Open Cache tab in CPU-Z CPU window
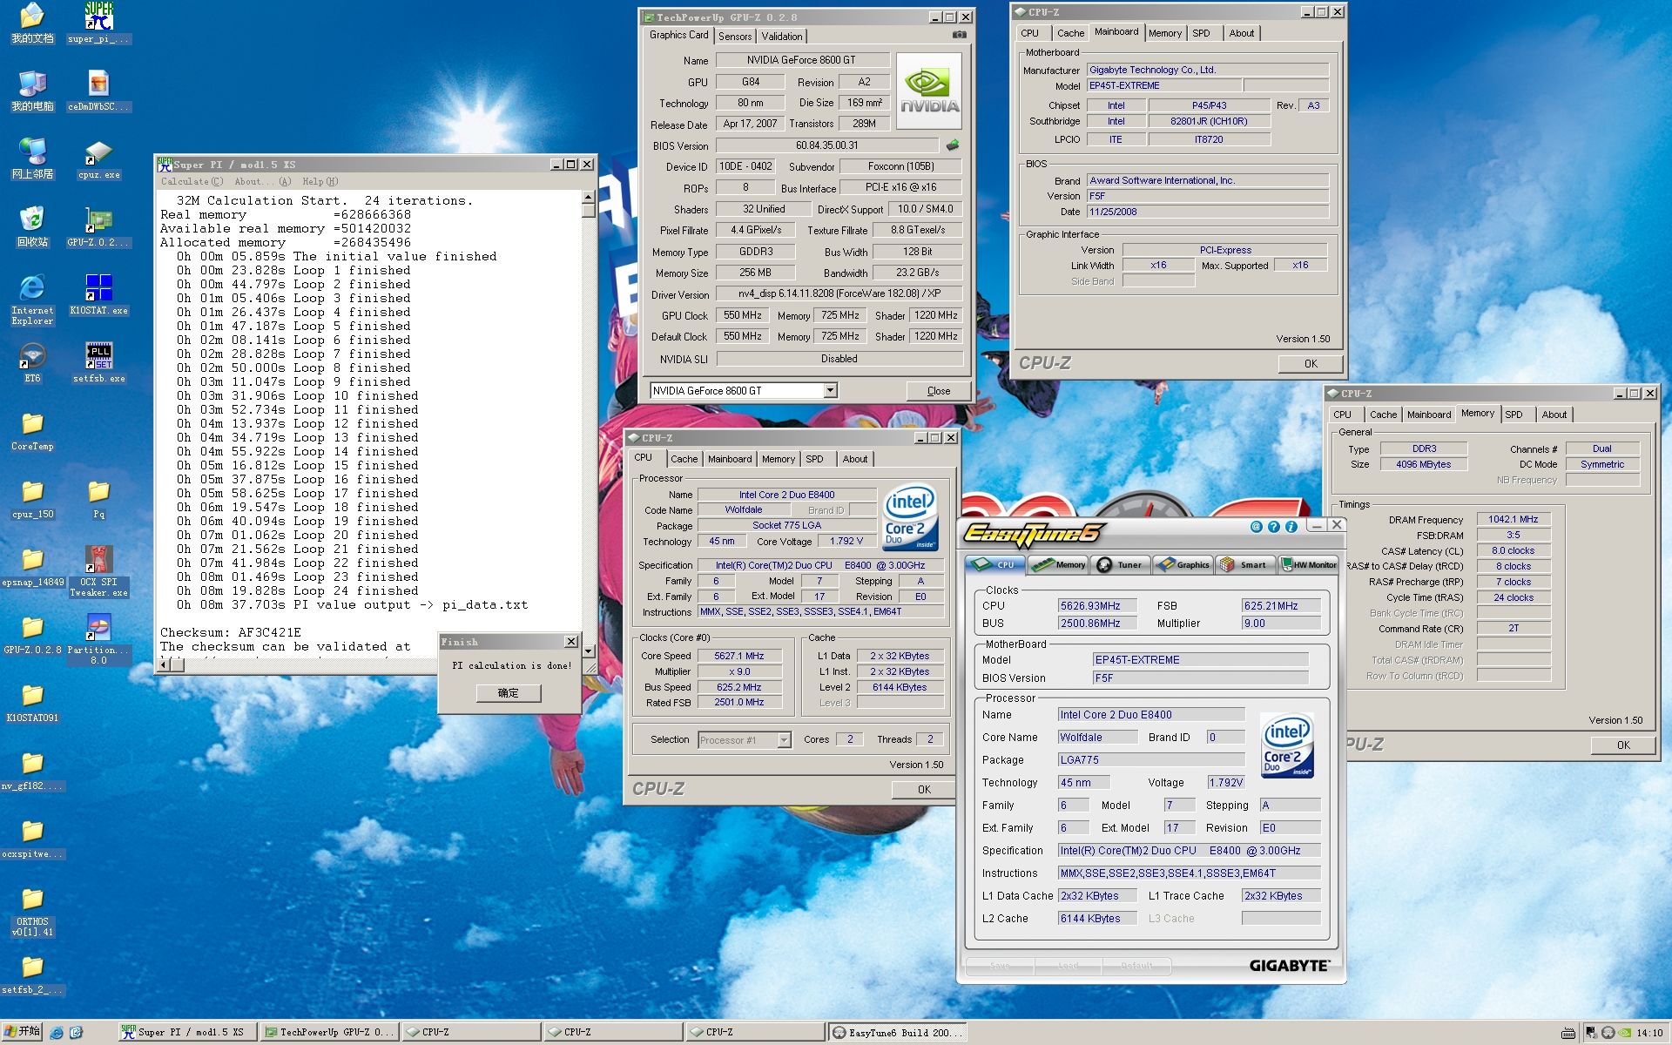Viewport: 1672px width, 1045px height. pos(684,459)
